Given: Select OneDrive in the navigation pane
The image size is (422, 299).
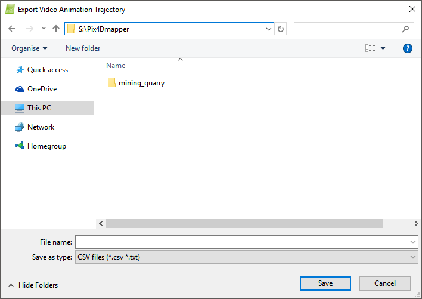Looking at the screenshot, I should coord(42,89).
